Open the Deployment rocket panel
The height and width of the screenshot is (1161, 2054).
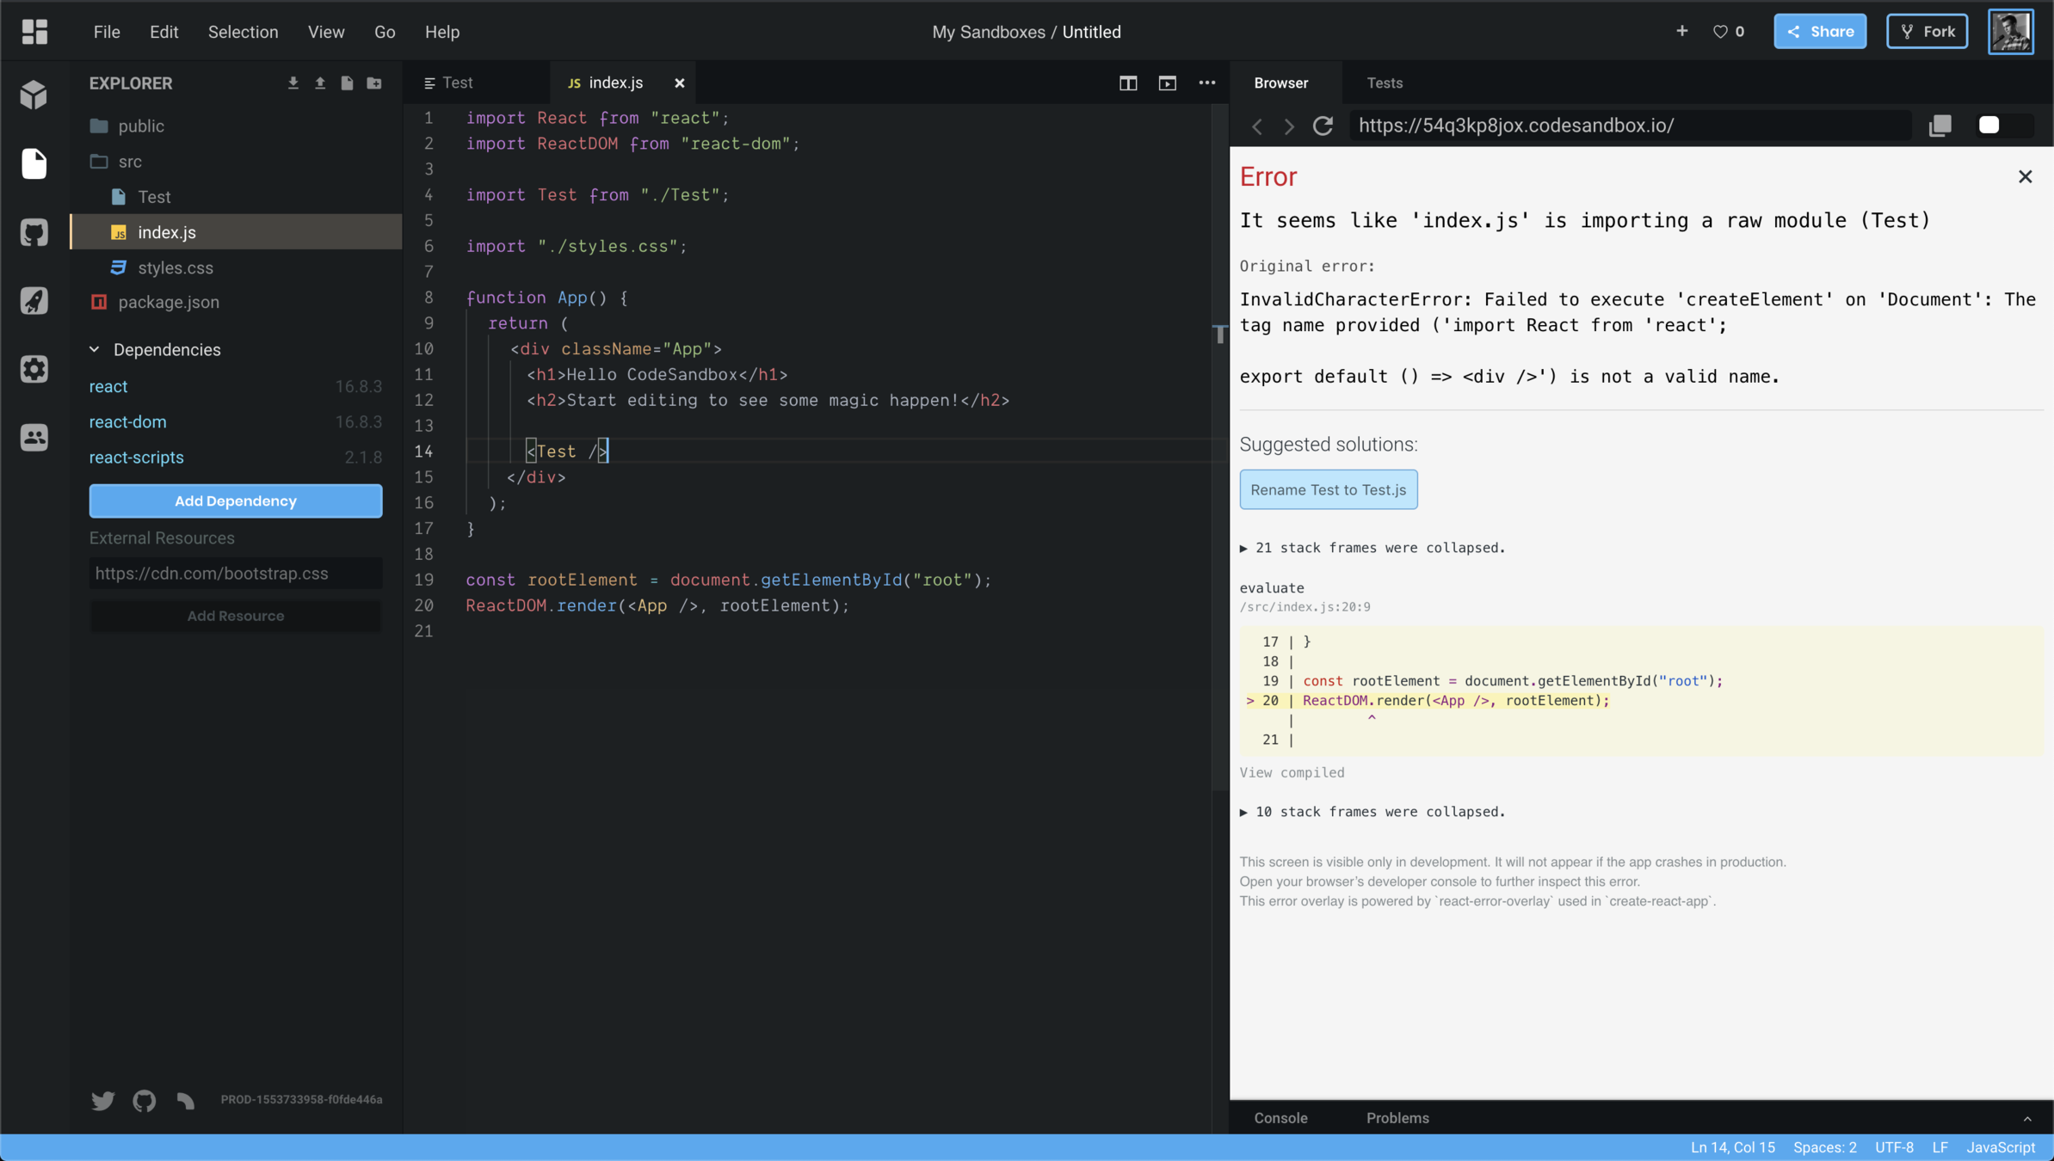click(34, 301)
